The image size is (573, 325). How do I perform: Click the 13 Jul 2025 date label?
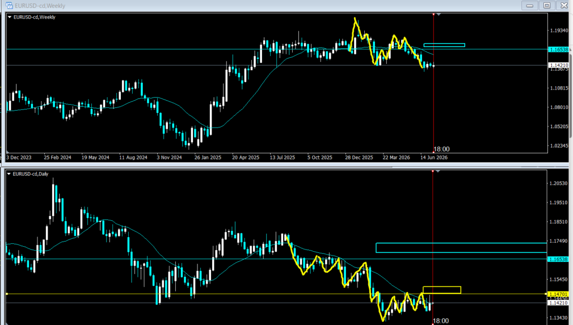tap(283, 157)
